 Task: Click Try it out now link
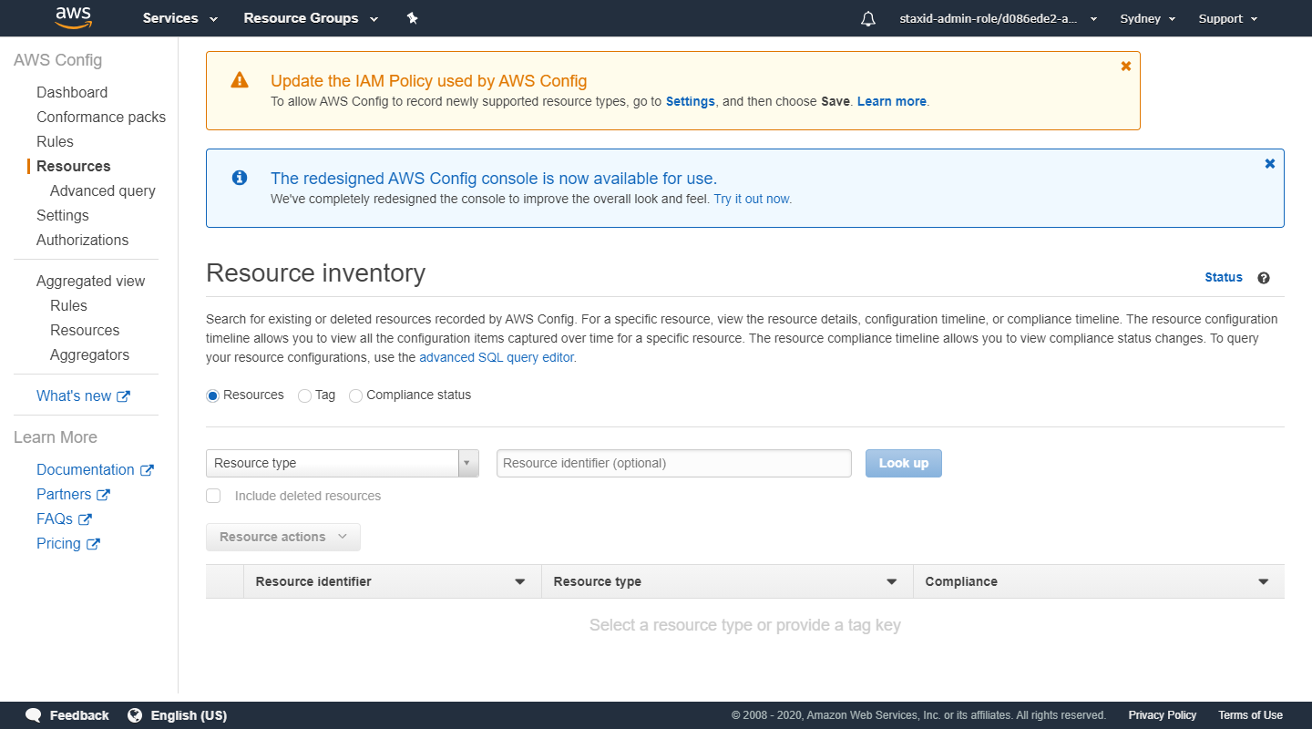[x=753, y=199]
